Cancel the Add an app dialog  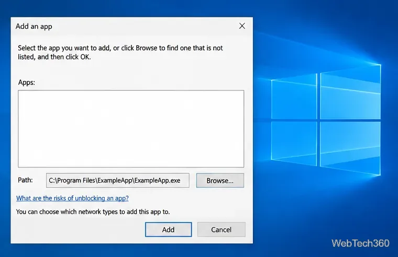pyautogui.click(x=221, y=229)
